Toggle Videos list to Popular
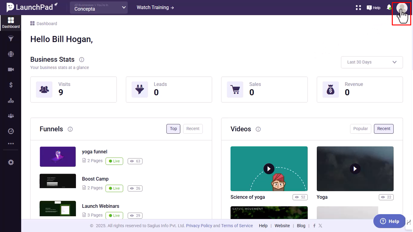Screen dimensions: 413x232 tap(361, 129)
